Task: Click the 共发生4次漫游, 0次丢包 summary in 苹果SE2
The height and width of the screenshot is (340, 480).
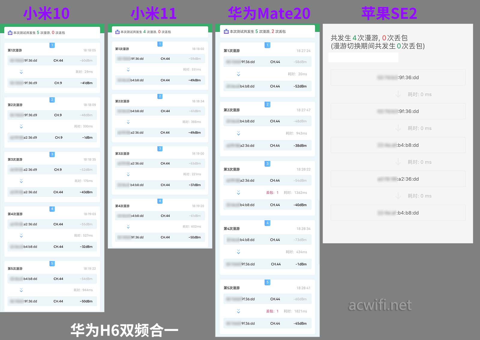Action: tap(369, 38)
